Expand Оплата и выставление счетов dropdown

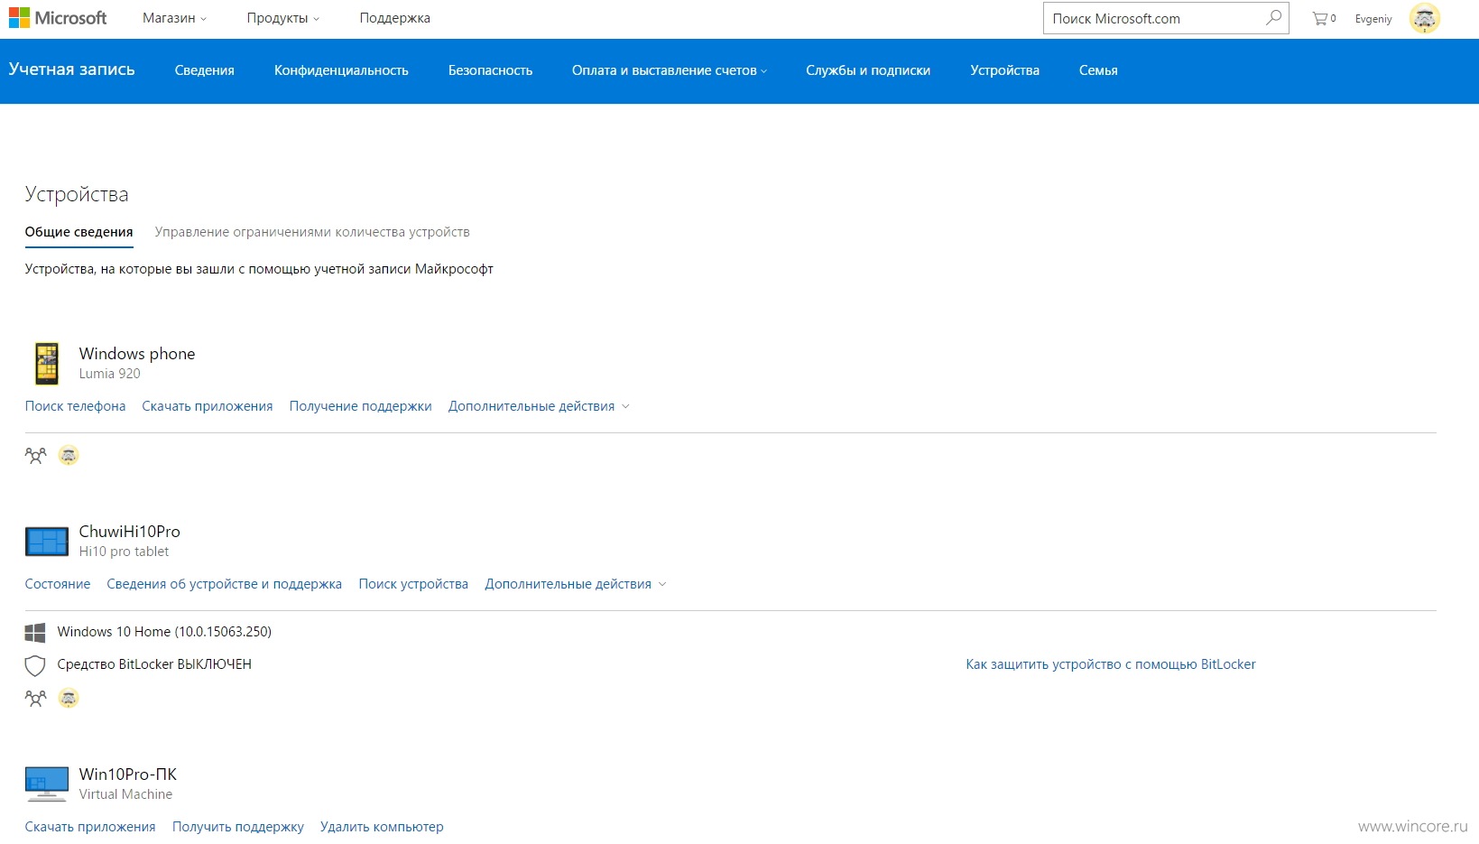coord(669,70)
